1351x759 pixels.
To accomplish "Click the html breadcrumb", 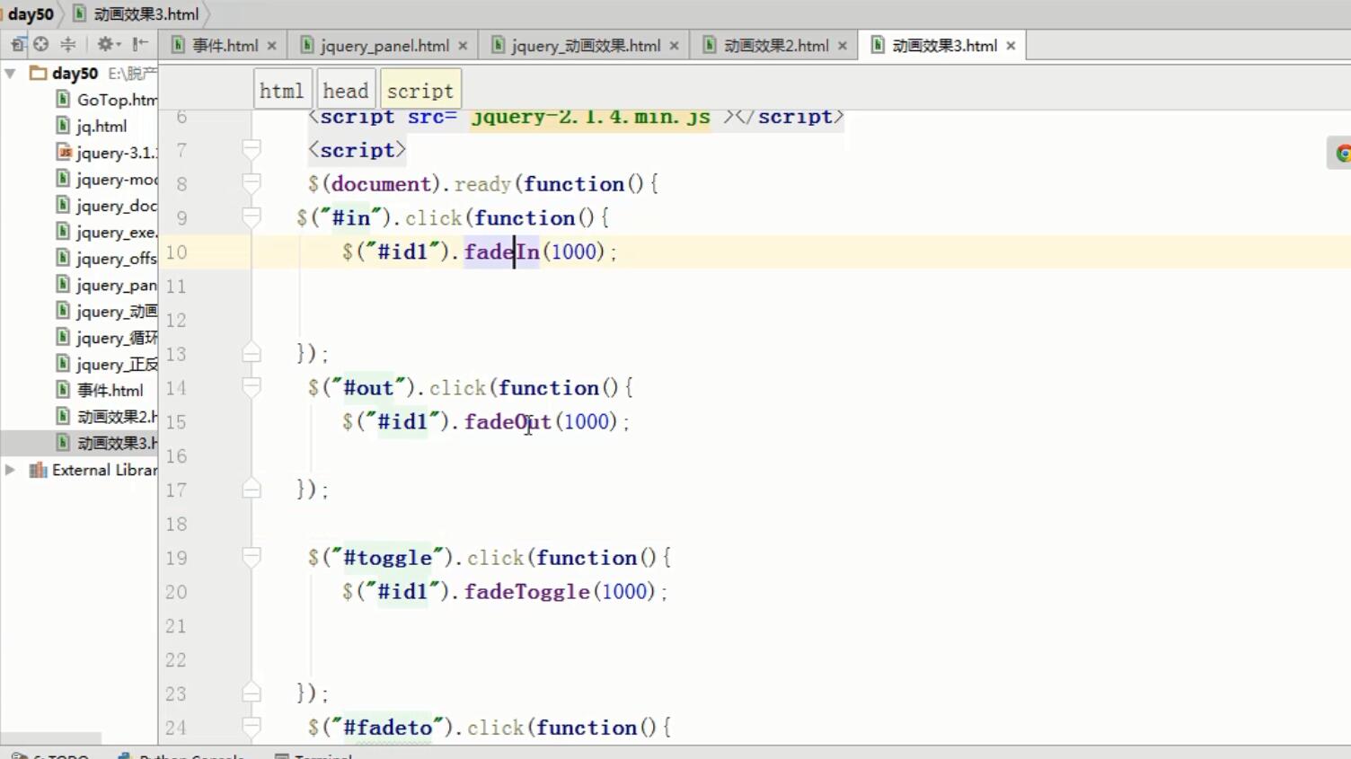I will point(282,91).
